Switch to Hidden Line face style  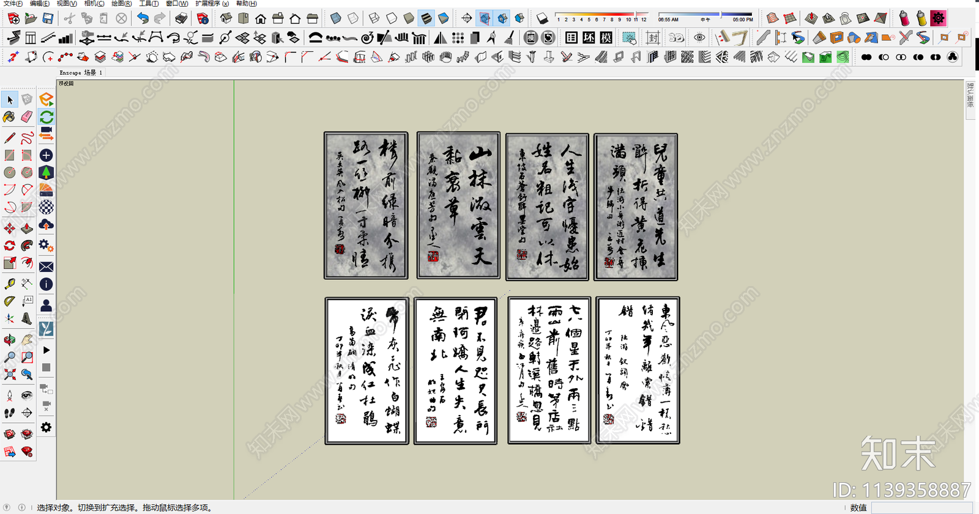coord(392,18)
